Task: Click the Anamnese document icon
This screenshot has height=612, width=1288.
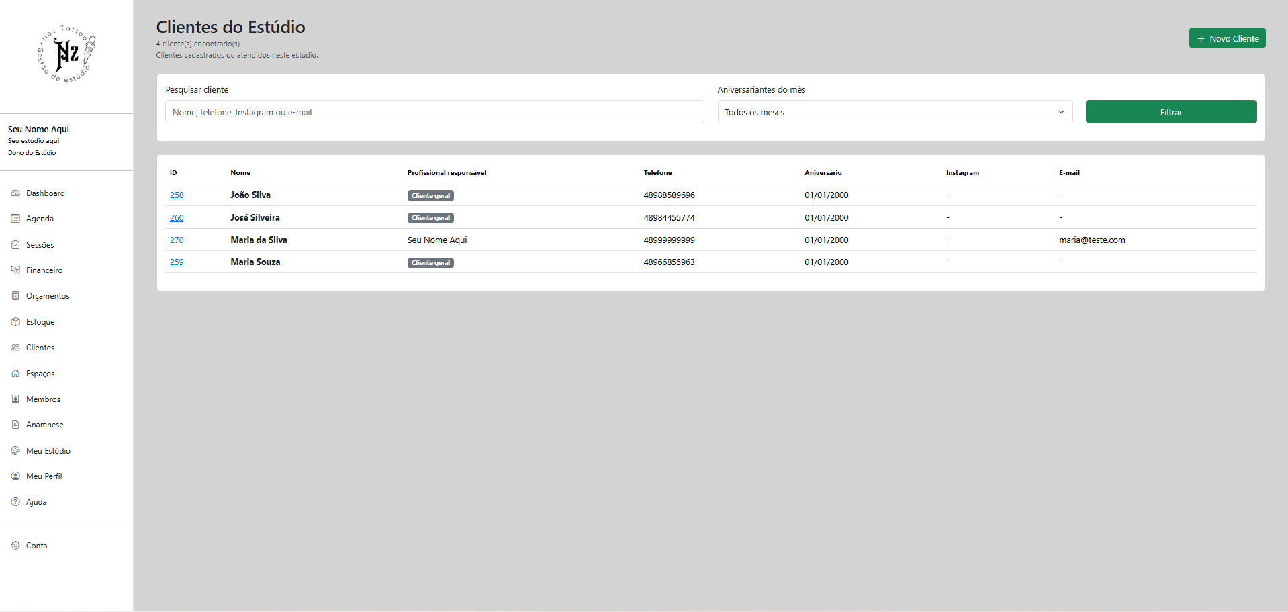Action: [15, 425]
